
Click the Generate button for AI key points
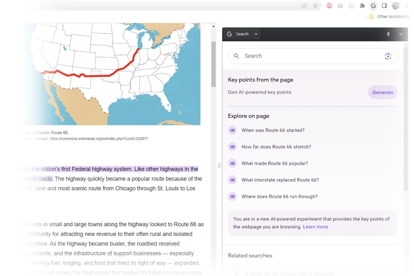point(383,92)
